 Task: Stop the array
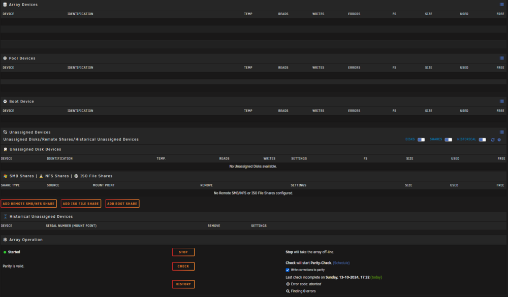[183, 252]
